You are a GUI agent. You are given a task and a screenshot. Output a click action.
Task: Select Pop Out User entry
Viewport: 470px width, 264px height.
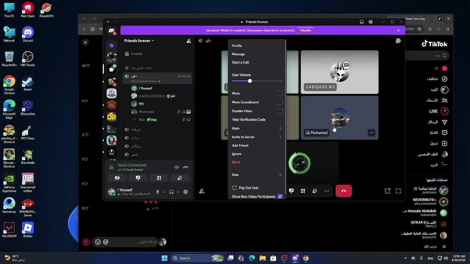click(257, 188)
